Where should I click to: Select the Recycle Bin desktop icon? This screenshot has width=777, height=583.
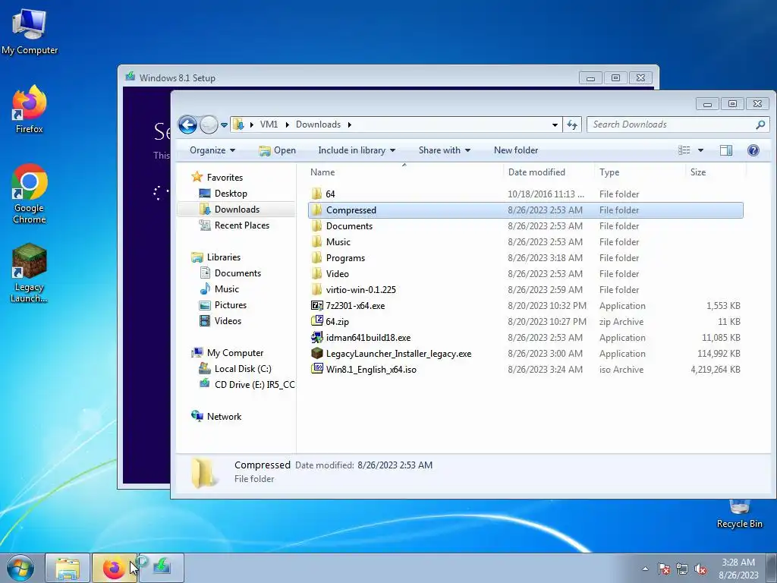(x=739, y=515)
